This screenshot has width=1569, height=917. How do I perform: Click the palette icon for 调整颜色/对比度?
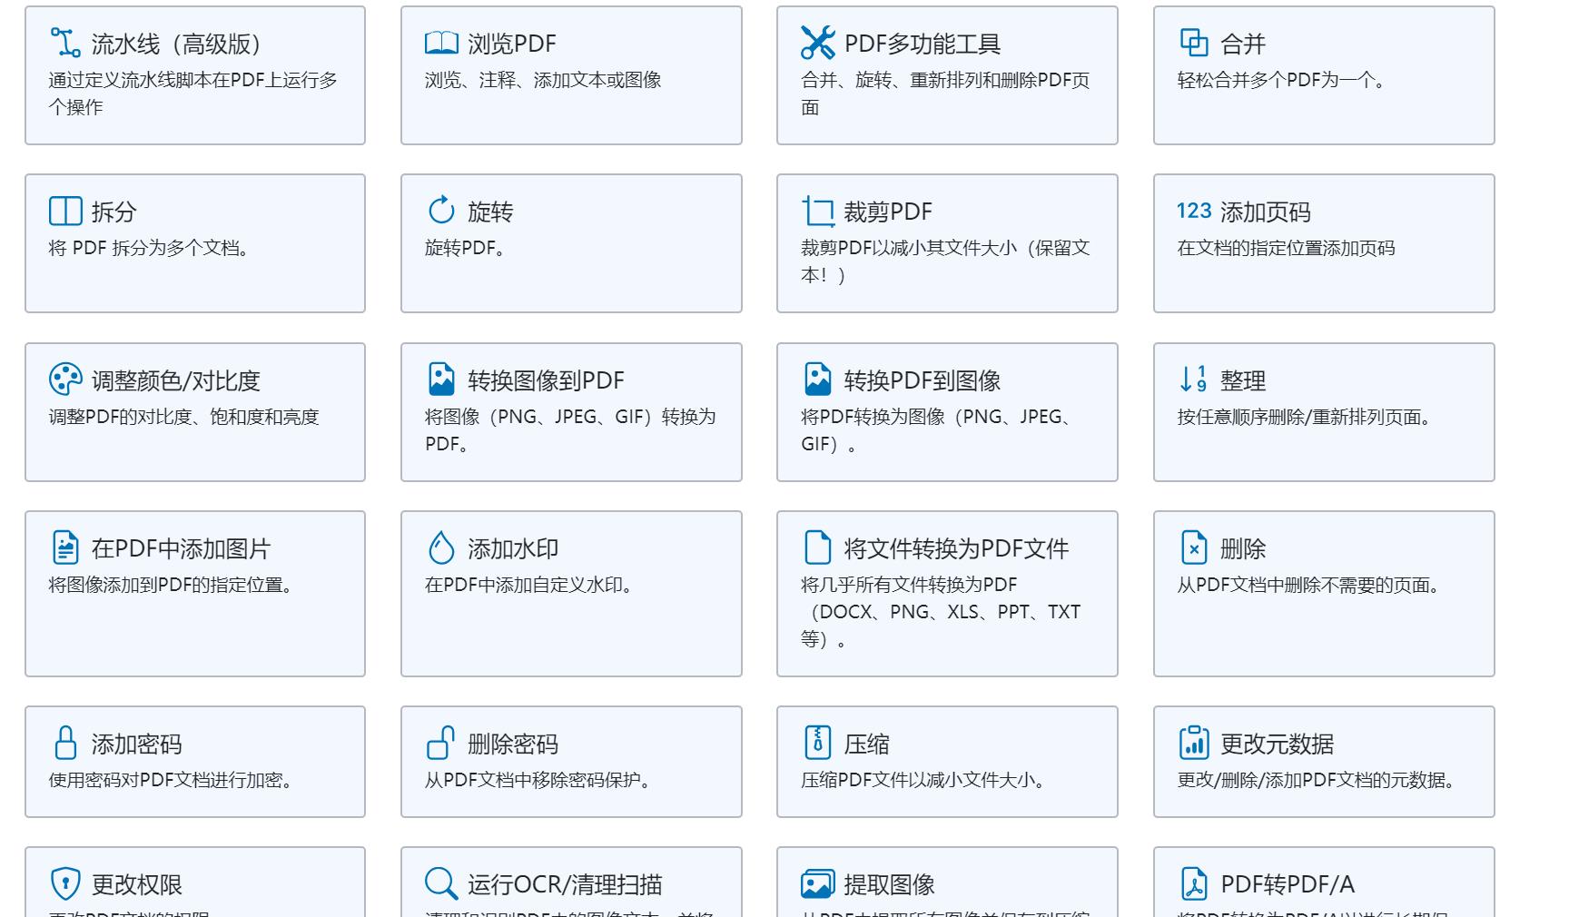coord(65,380)
